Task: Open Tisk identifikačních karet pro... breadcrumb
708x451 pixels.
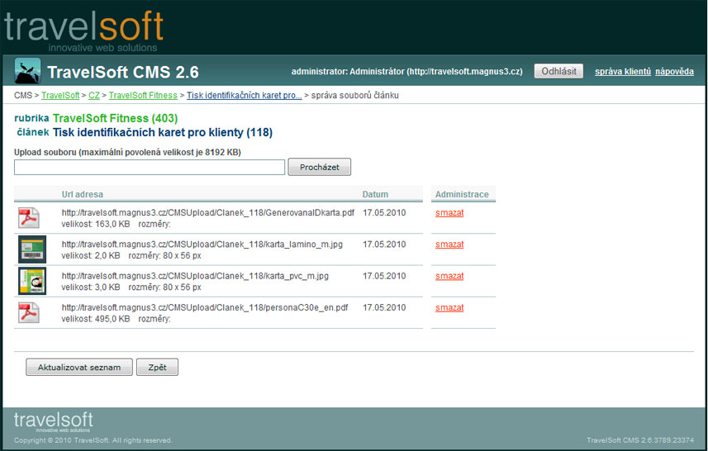Action: click(x=245, y=95)
